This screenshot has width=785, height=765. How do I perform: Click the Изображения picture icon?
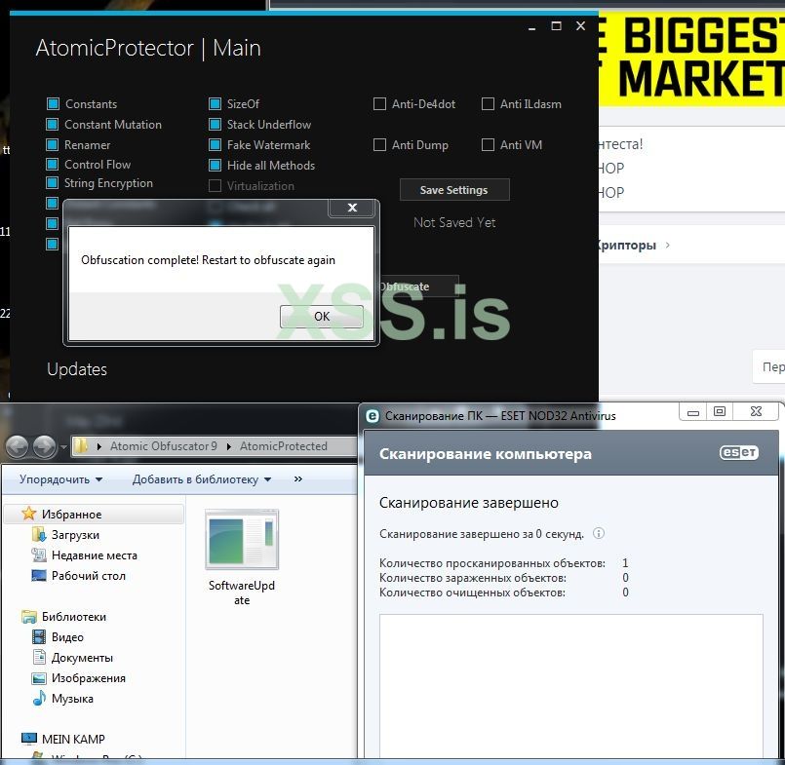[x=39, y=678]
